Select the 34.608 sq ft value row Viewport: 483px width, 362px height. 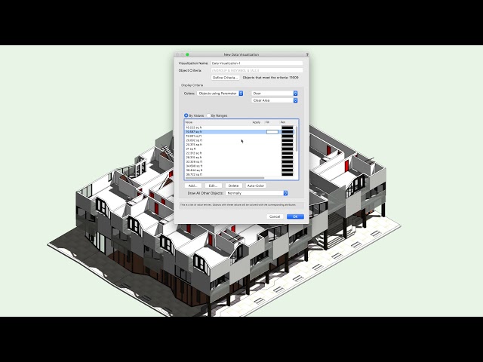pyautogui.click(x=240, y=166)
